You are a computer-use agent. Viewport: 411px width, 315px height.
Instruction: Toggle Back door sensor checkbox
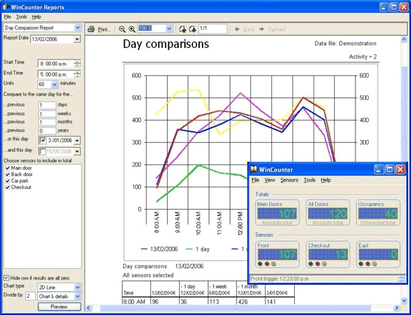[x=7, y=174]
